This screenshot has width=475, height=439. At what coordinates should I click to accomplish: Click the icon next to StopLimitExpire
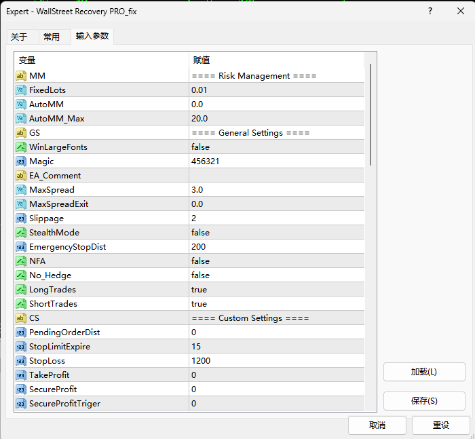point(21,346)
